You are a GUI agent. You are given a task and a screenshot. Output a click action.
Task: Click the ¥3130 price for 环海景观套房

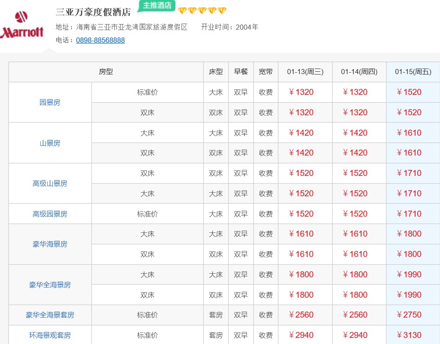click(409, 335)
